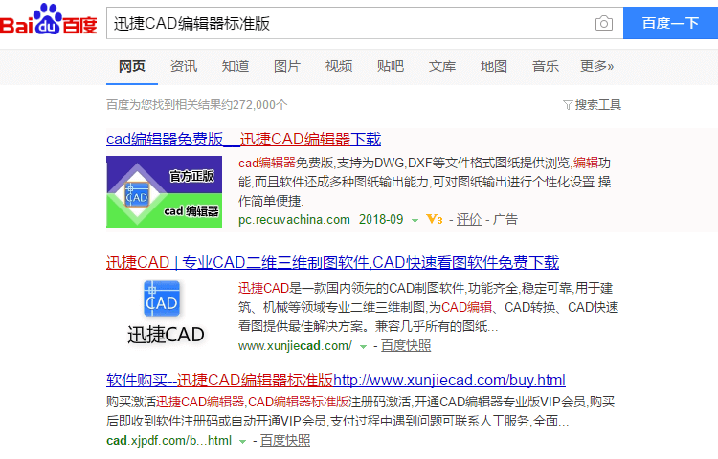Open camera image search icon
The height and width of the screenshot is (459, 718).
point(603,23)
